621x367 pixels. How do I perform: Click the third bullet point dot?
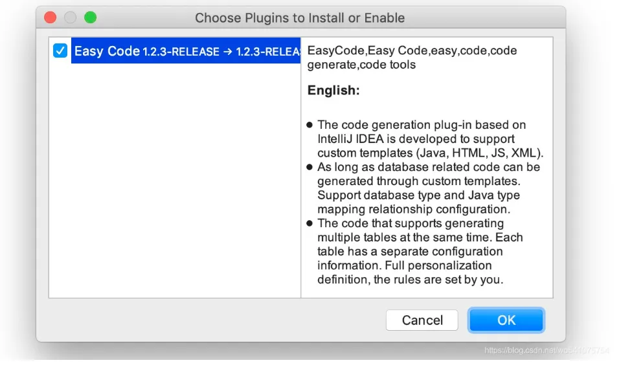310,223
